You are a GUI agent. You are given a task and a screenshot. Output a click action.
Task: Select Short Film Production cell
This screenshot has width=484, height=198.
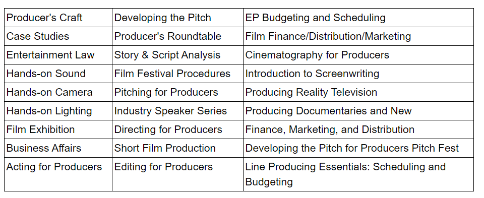pyautogui.click(x=177, y=148)
